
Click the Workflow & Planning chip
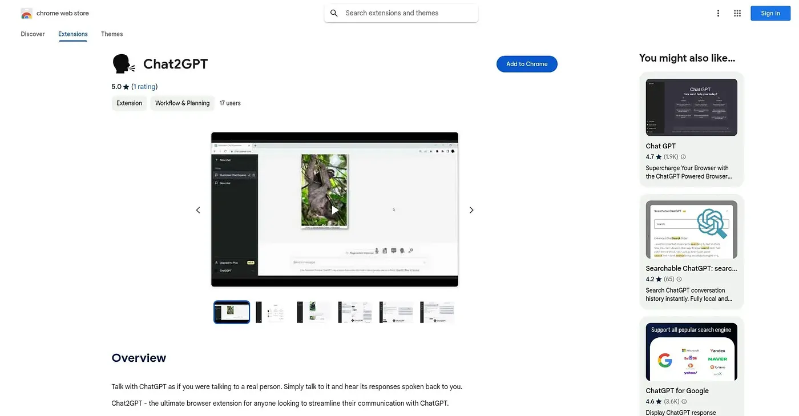[x=182, y=103]
